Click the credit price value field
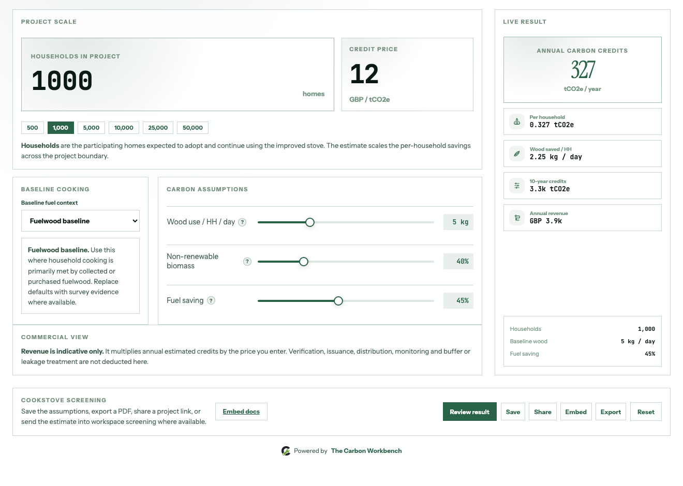Viewport: 683px width, 486px height. pyautogui.click(x=407, y=74)
